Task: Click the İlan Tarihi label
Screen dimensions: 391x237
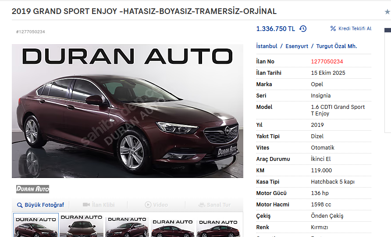Action: (x=269, y=73)
